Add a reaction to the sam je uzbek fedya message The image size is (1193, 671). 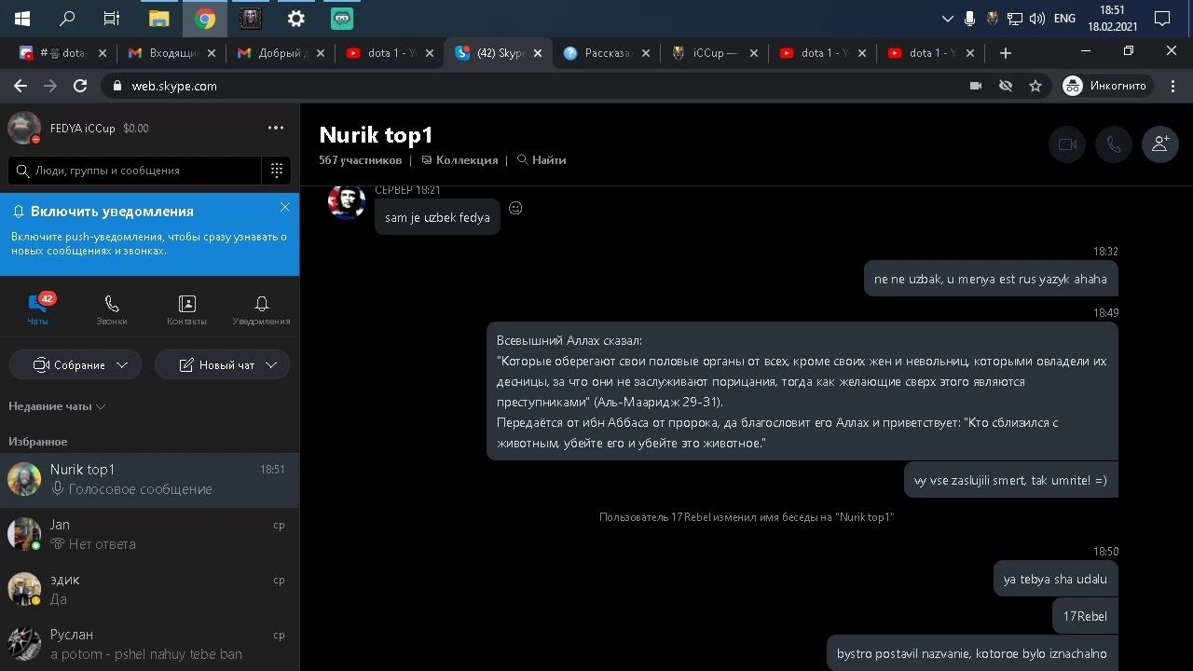pos(515,208)
